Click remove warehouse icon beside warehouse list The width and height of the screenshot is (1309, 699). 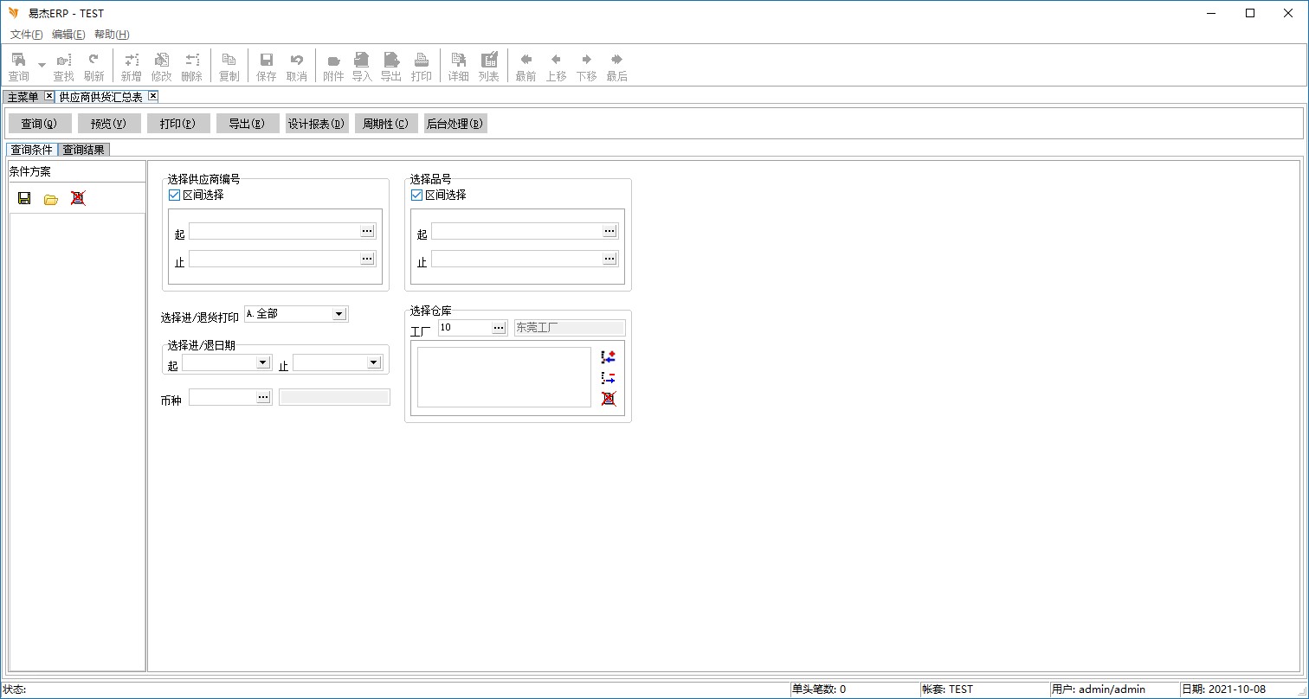click(608, 378)
